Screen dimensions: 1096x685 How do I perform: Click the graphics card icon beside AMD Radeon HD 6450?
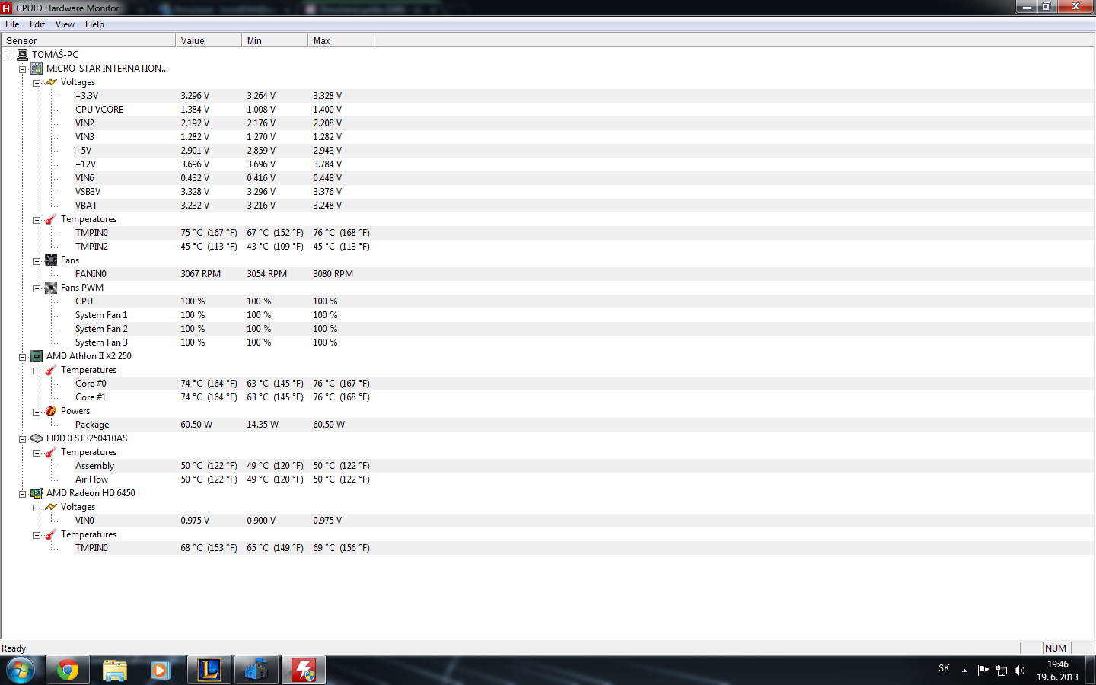37,493
